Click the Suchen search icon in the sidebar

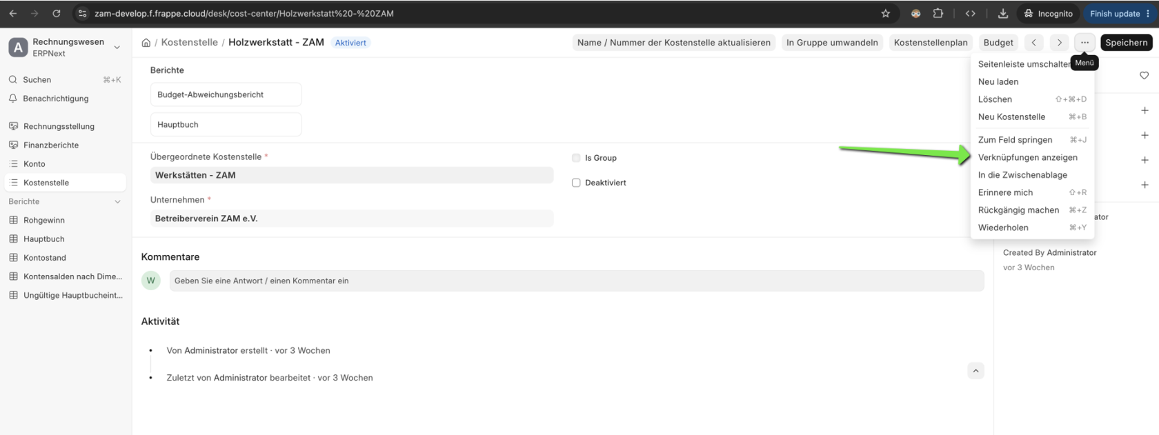coord(13,79)
